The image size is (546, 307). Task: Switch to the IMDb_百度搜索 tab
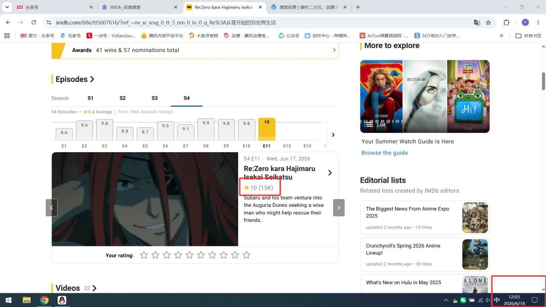click(140, 7)
